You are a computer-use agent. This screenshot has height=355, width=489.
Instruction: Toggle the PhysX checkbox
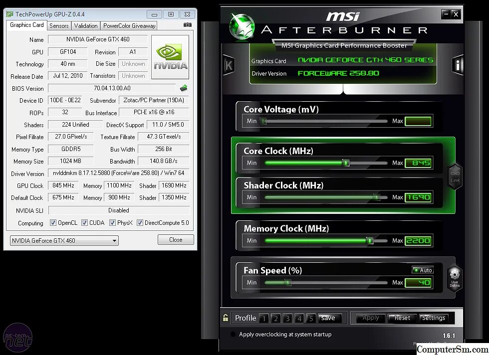tap(112, 222)
